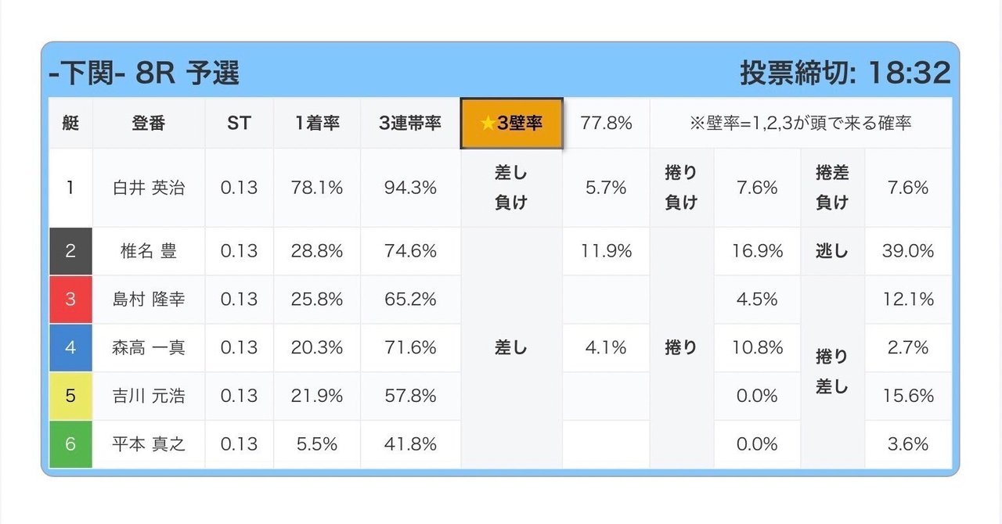This screenshot has width=1002, height=524.
Task: Click the 3連帯率 column header
Action: (410, 124)
